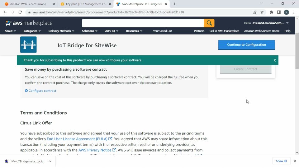Open the AWS Privacy Notice link
The height and width of the screenshot is (168, 299).
pos(95,150)
